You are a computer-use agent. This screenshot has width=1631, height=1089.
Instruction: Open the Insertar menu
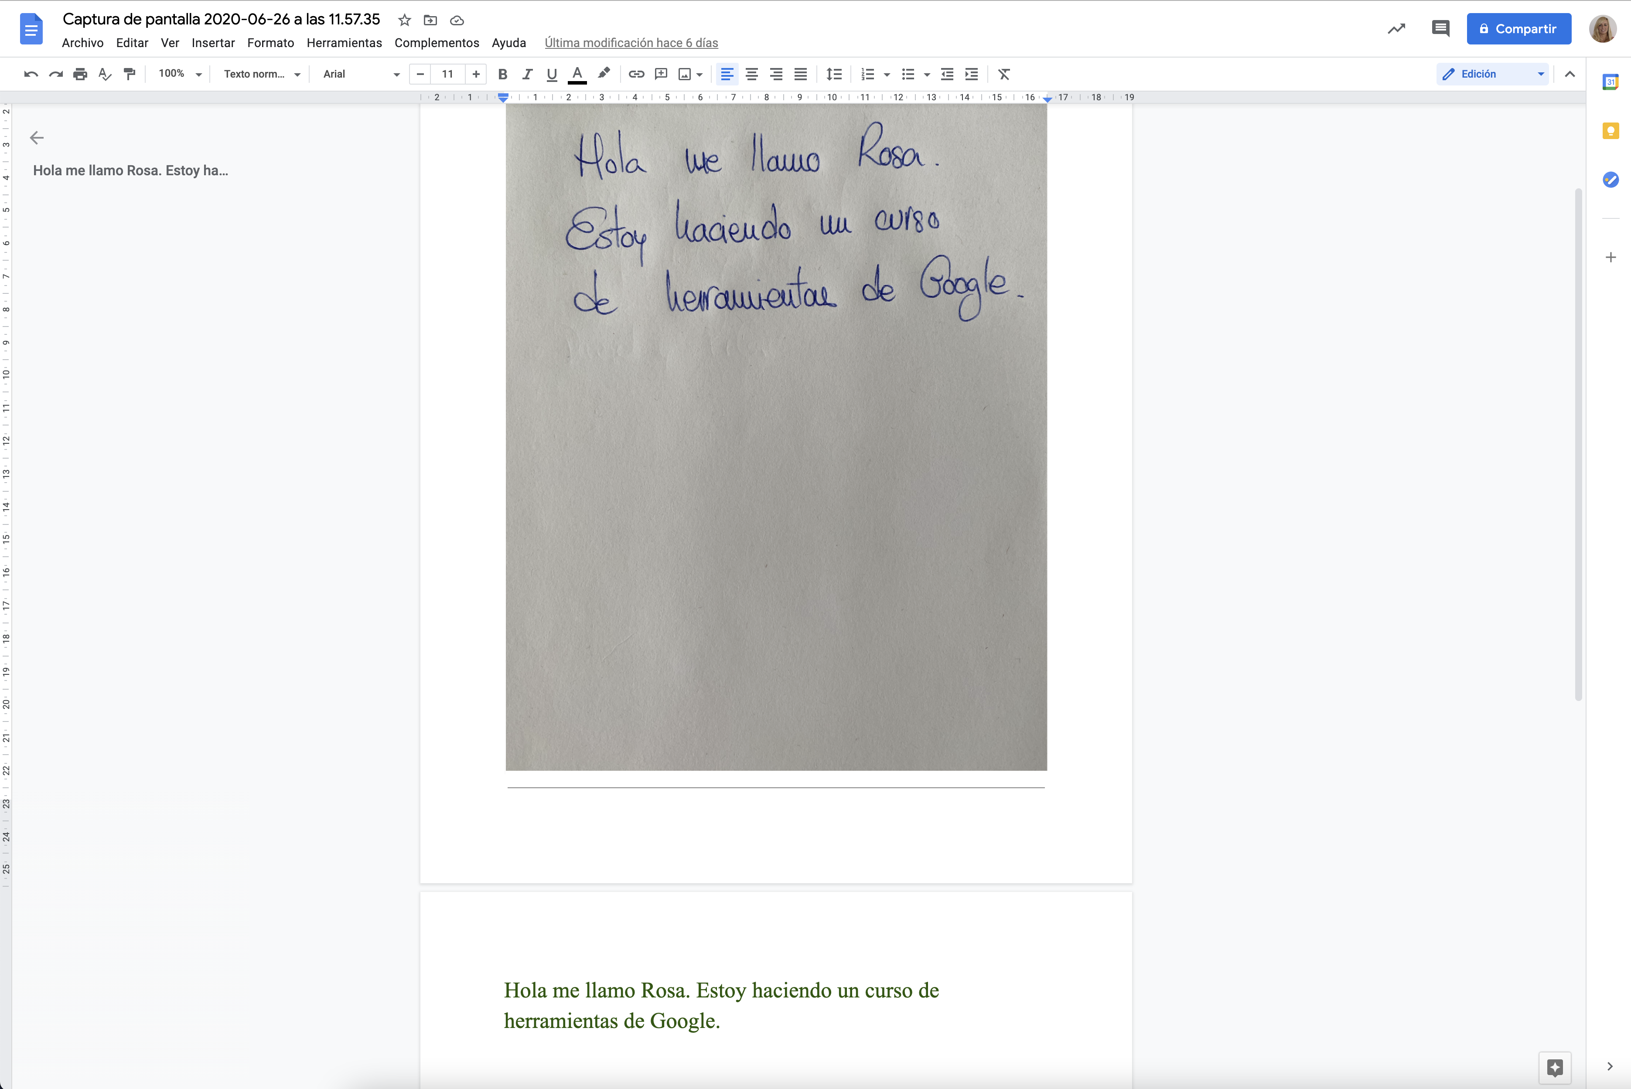click(212, 43)
